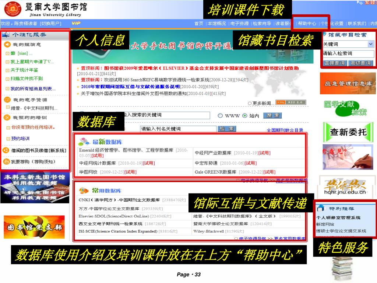Select the 站内 search radio button
The width and height of the screenshot is (377, 283).
point(245,116)
